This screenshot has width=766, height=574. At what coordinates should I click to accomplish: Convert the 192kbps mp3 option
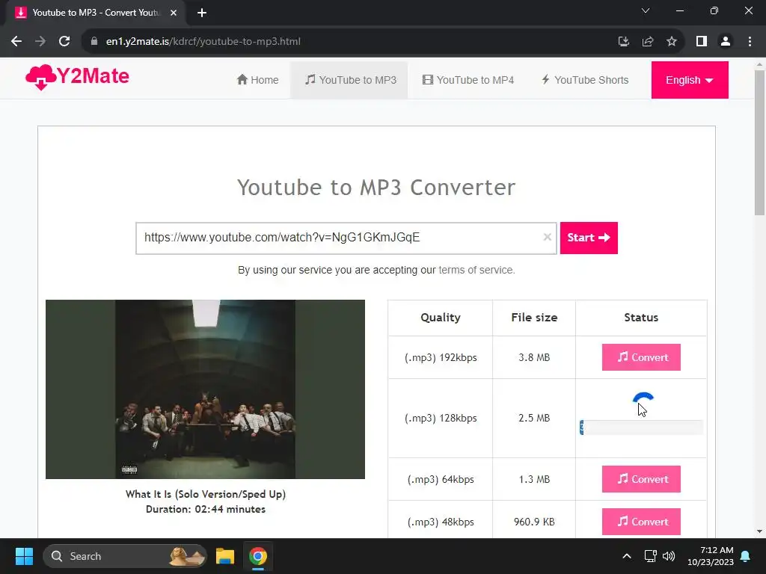[641, 357]
